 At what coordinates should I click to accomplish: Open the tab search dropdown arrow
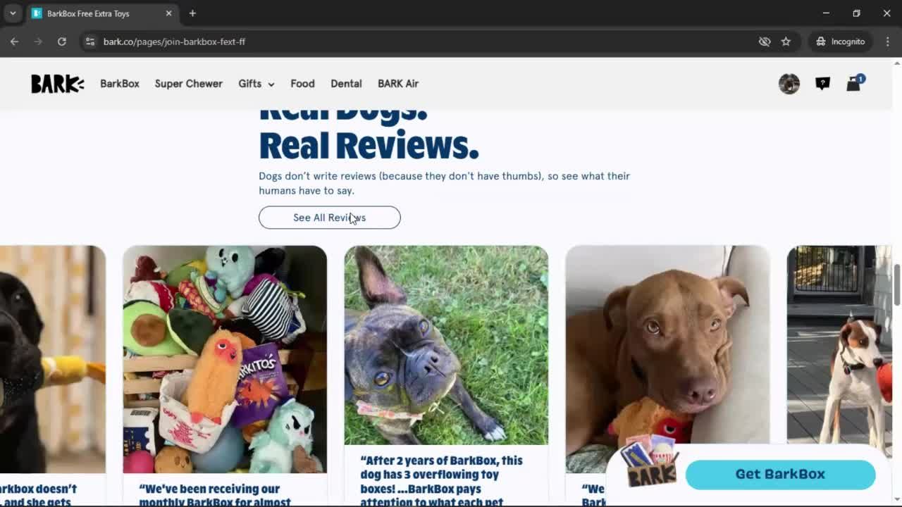13,13
